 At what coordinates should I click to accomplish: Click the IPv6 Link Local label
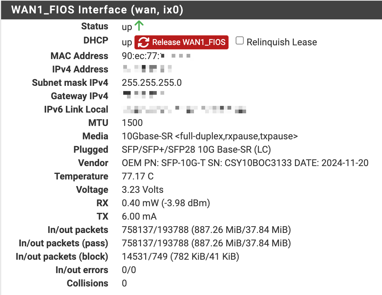coord(76,110)
